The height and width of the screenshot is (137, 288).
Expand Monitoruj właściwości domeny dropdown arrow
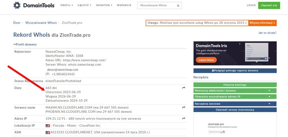tap(269, 91)
